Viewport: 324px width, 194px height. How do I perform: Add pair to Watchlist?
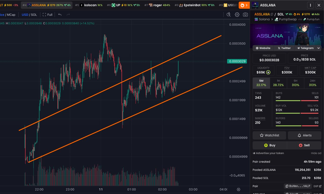click(x=269, y=135)
